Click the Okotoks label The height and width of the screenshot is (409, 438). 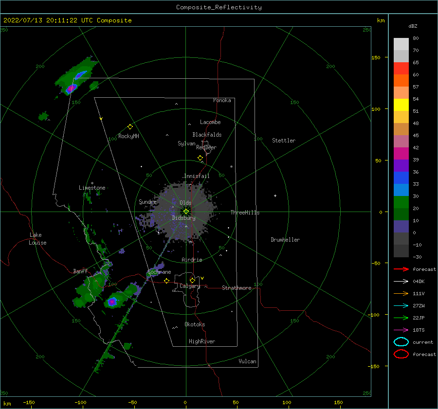(195, 324)
